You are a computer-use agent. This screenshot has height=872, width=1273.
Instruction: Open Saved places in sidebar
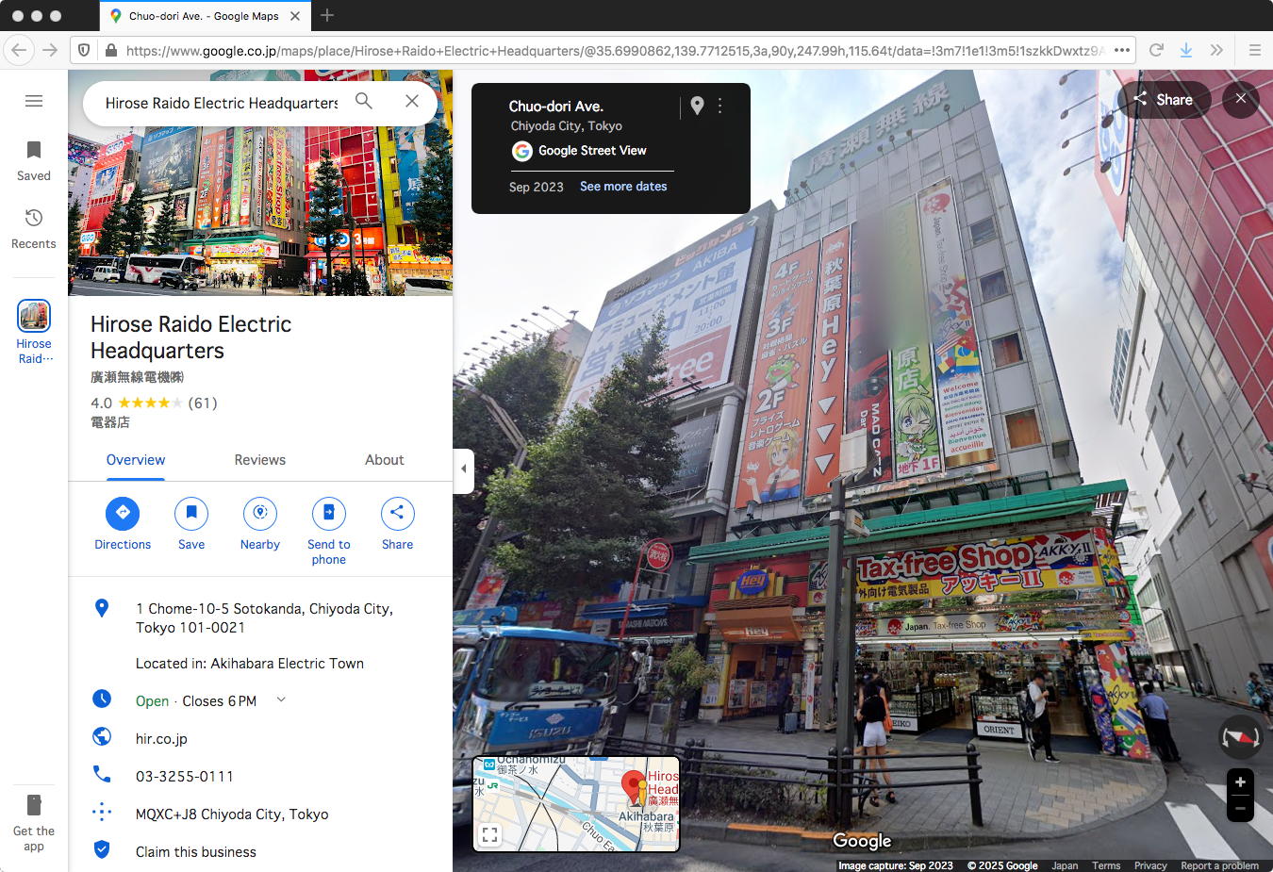pos(34,160)
